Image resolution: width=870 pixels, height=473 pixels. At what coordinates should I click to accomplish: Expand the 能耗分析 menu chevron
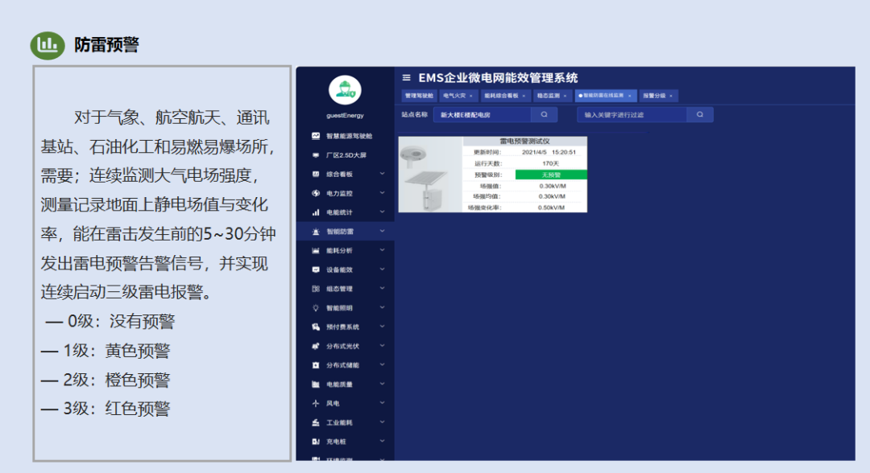[383, 250]
